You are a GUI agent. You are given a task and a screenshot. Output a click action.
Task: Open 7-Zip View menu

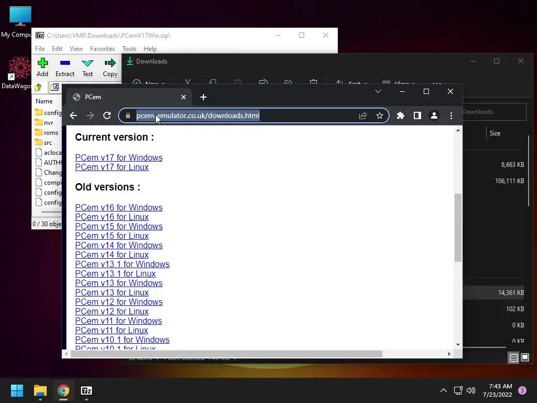76,49
